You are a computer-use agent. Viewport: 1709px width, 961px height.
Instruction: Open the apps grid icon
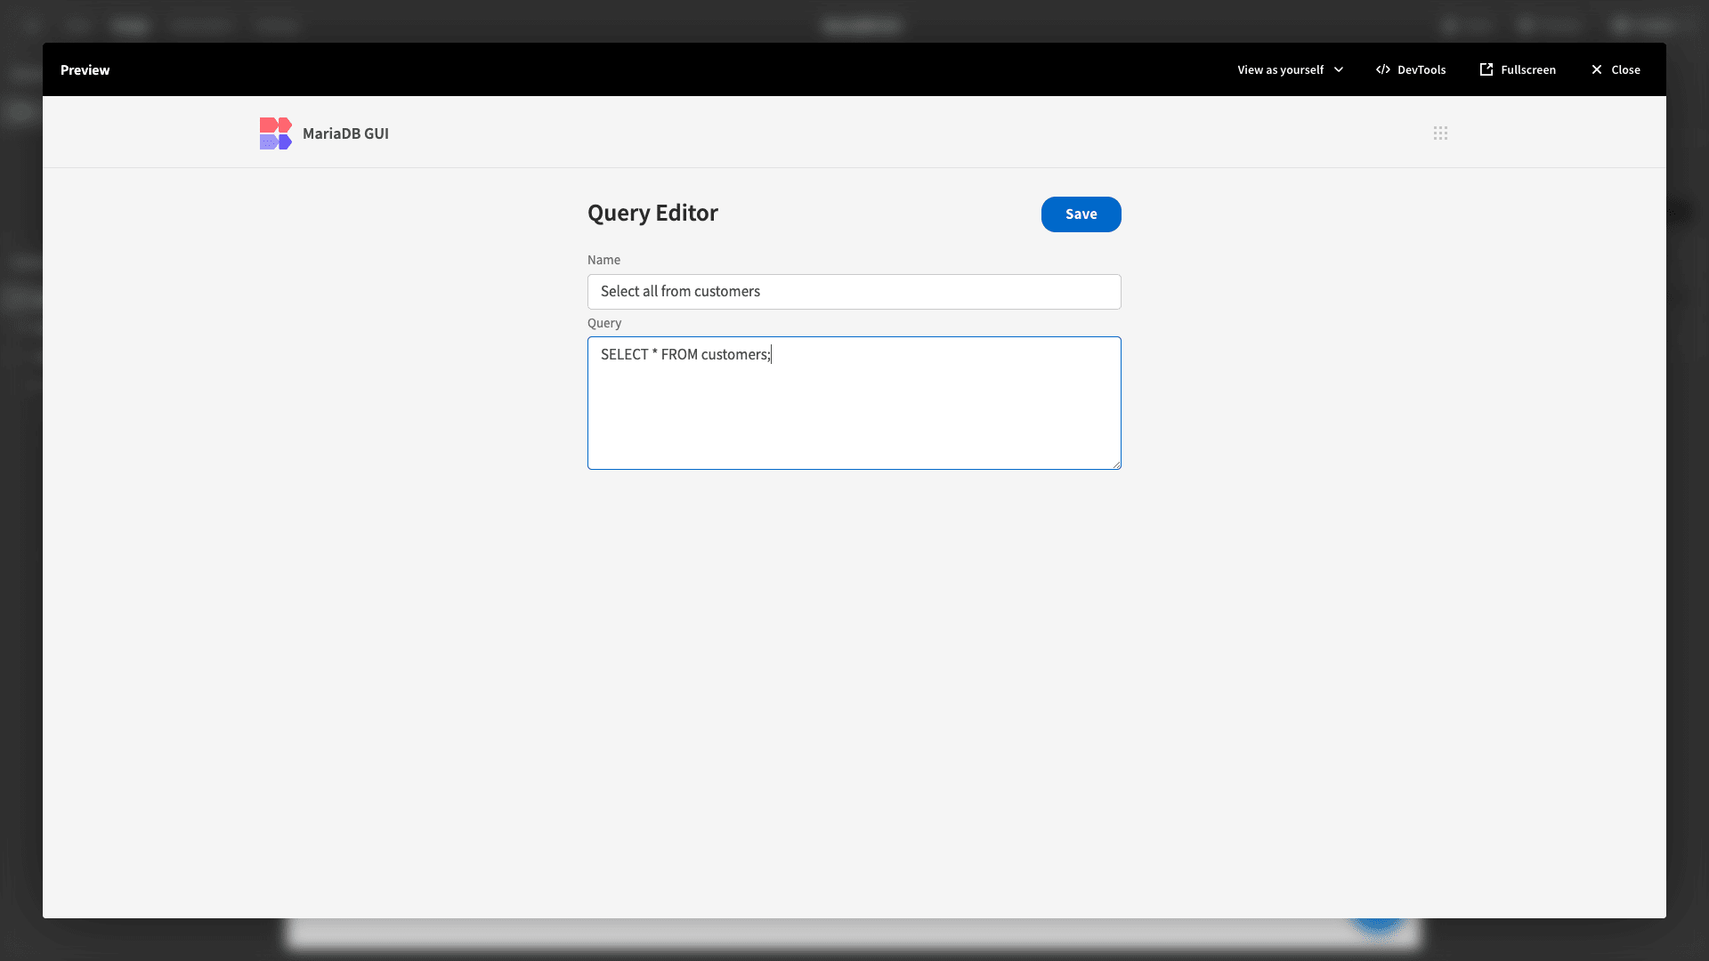[x=1440, y=133]
